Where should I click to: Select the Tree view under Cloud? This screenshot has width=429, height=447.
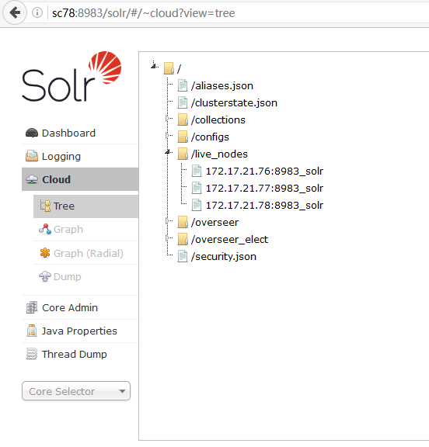pos(86,206)
